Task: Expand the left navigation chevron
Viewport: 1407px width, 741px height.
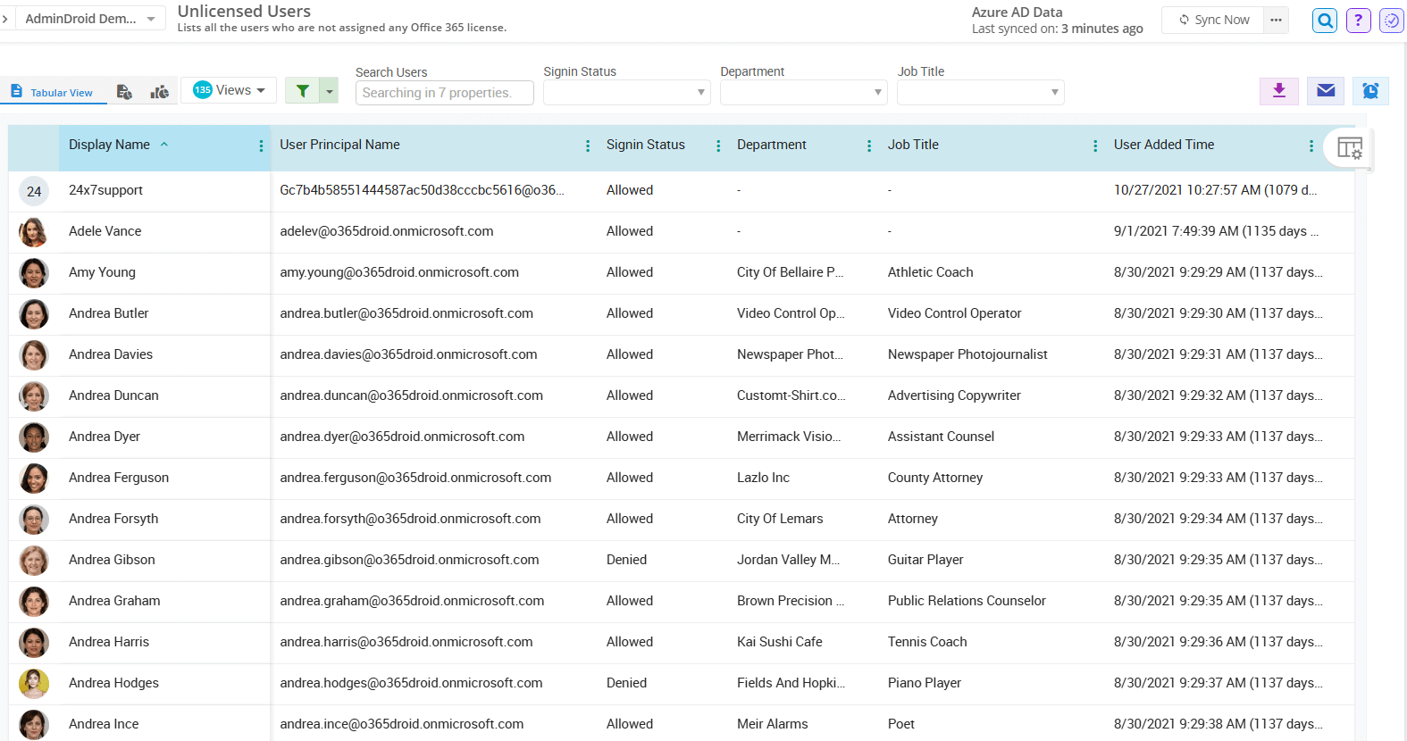Action: pyautogui.click(x=5, y=19)
